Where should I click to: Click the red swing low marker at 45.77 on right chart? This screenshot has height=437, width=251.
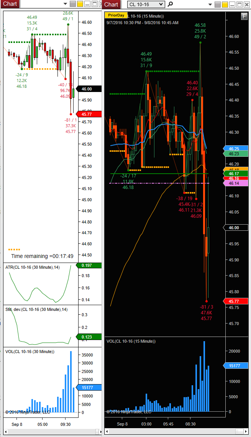coord(207,301)
